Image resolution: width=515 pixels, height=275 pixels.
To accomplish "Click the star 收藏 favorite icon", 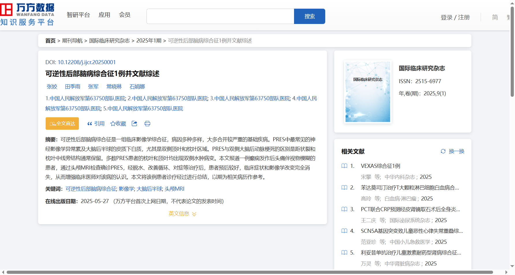I will tap(113, 124).
